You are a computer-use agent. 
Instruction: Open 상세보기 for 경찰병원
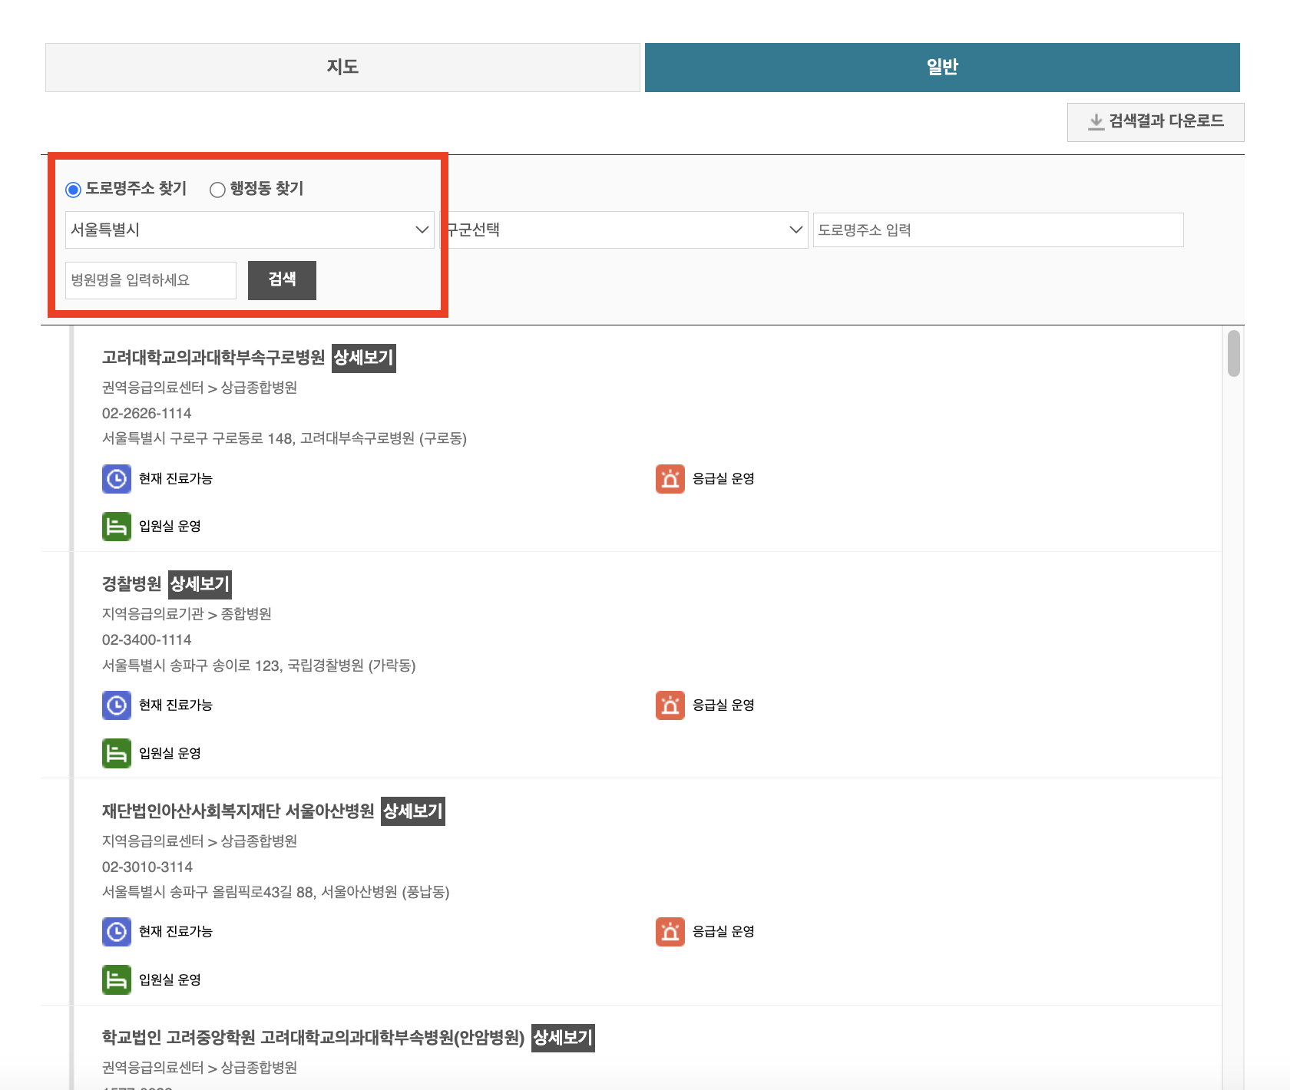(x=200, y=584)
